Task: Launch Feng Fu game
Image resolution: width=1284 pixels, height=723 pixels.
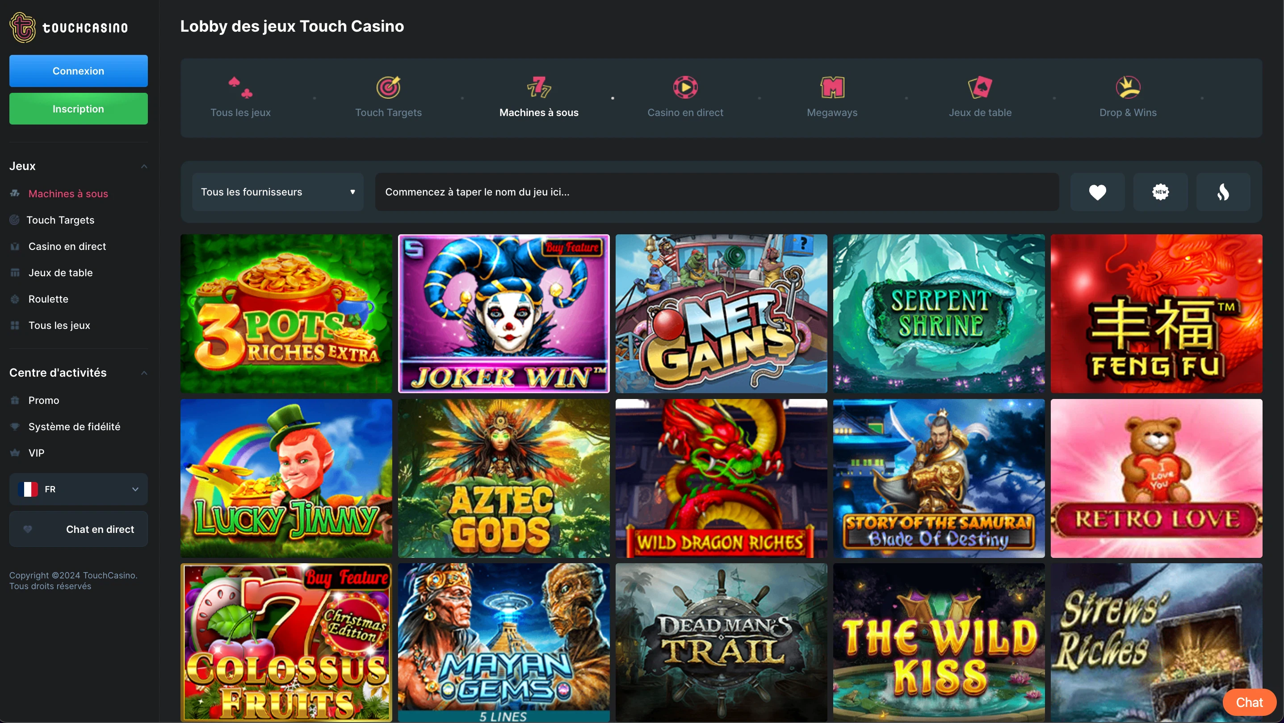Action: 1156,314
